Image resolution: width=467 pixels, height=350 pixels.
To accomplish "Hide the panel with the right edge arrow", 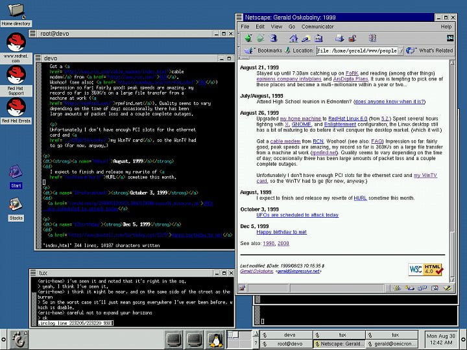I will pos(463,340).
